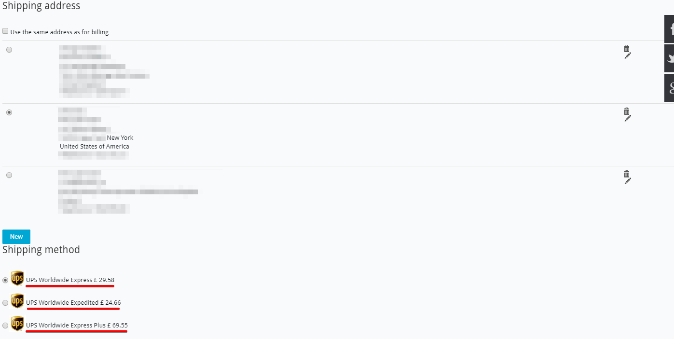Image resolution: width=674 pixels, height=339 pixels.
Task: Select the third shipping address radio button
Action: click(9, 175)
